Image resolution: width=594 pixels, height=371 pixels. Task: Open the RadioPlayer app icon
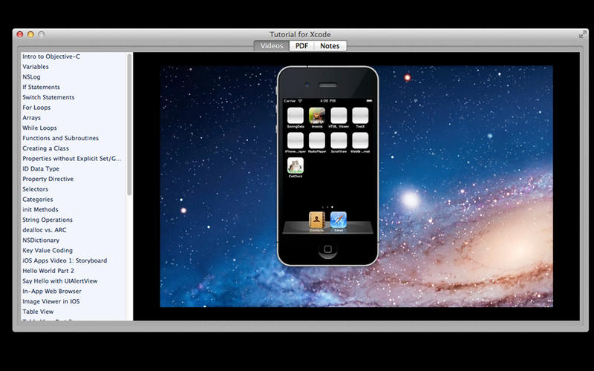[317, 139]
